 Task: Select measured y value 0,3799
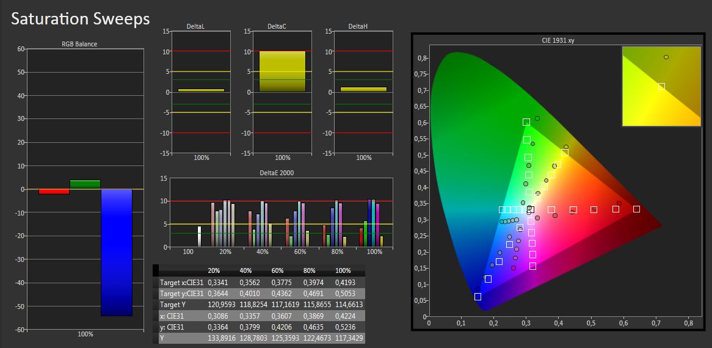249,327
